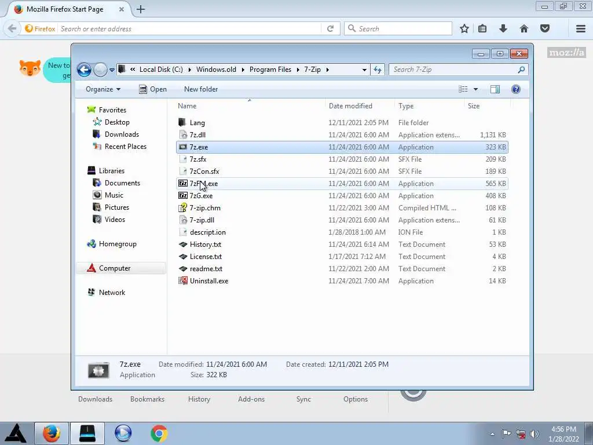
Task: Click Local Disk (C:) in the path
Action: pos(161,70)
